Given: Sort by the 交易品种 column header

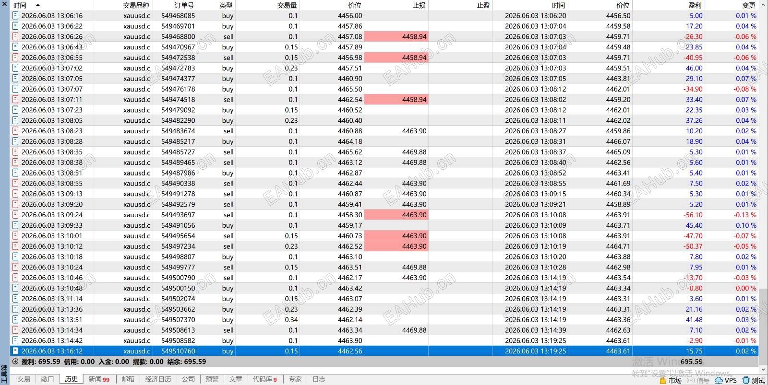Looking at the screenshot, I should click(x=136, y=5).
